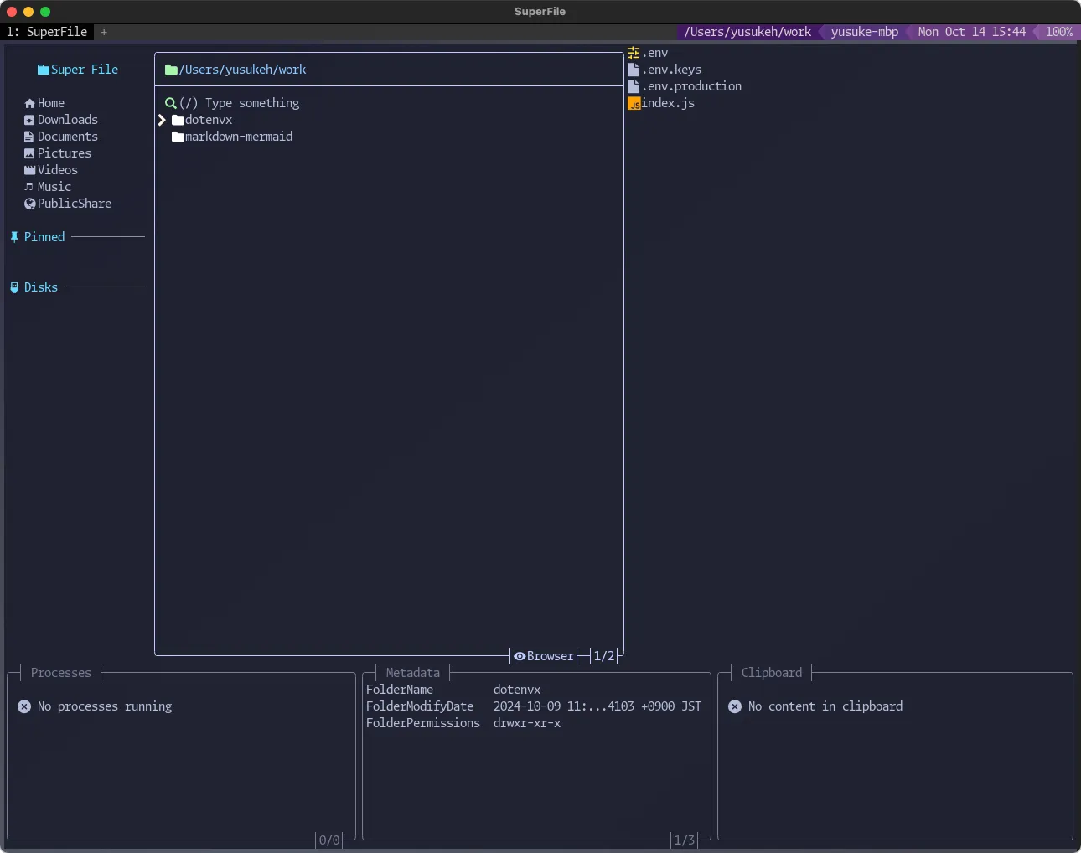Click the Music note icon

(29, 187)
